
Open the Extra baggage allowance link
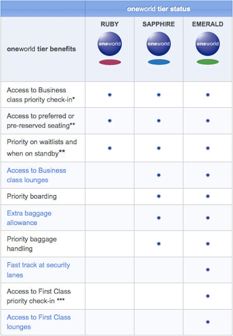click(x=29, y=218)
